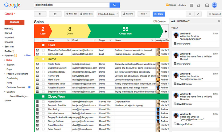Click the blue search magnifier button

114,5
